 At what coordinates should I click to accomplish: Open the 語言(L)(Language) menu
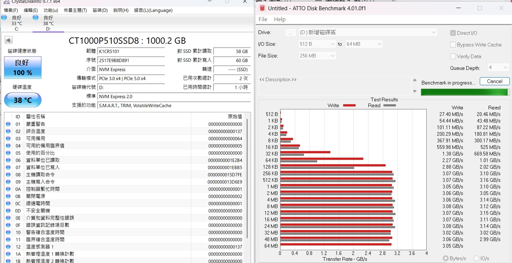click(153, 10)
